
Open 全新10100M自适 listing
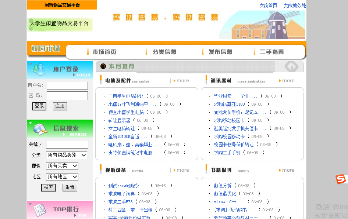pyautogui.click(x=128, y=136)
